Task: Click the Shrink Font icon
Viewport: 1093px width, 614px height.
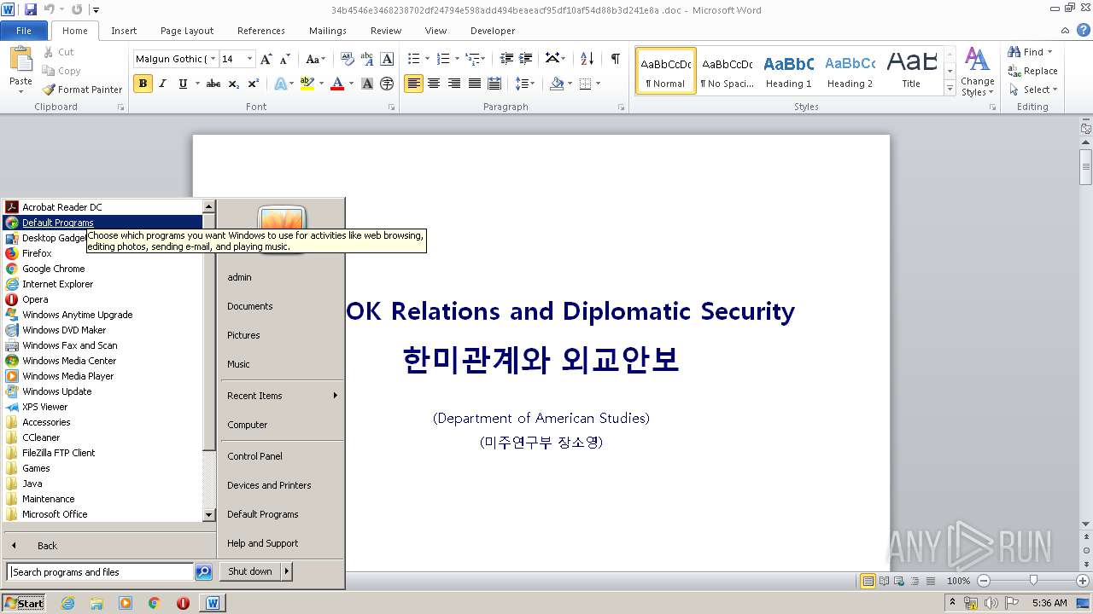Action: click(x=285, y=59)
